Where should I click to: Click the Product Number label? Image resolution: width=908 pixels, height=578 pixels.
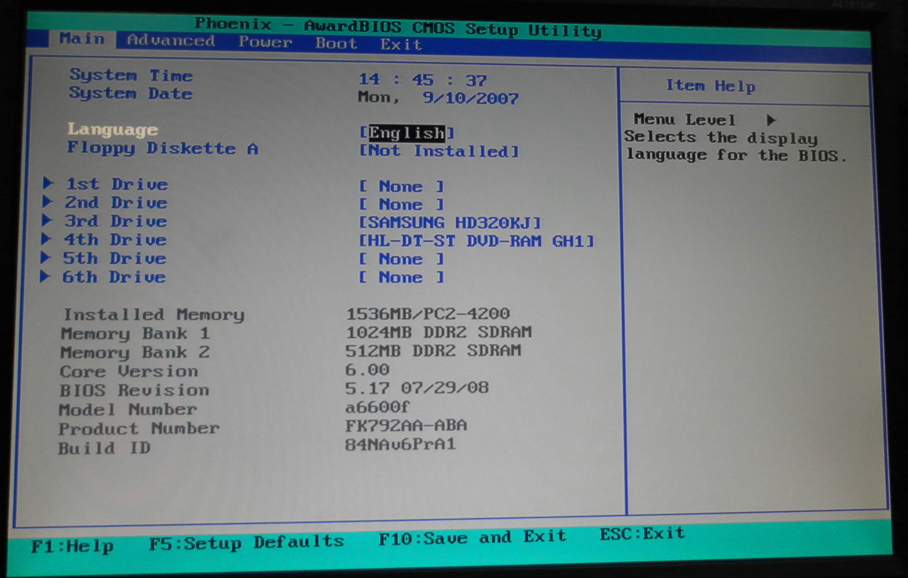[x=139, y=429]
